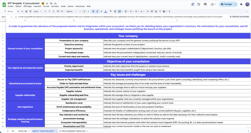Toggle italic formatting
The height and width of the screenshot is (133, 251).
pyautogui.click(x=97, y=11)
